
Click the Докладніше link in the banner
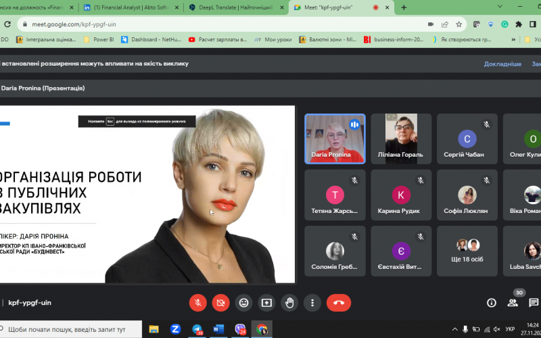(x=502, y=64)
